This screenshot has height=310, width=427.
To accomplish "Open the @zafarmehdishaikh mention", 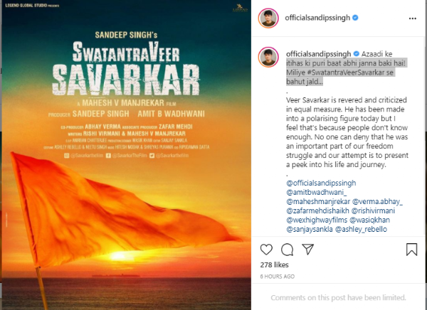I will pyautogui.click(x=318, y=210).
